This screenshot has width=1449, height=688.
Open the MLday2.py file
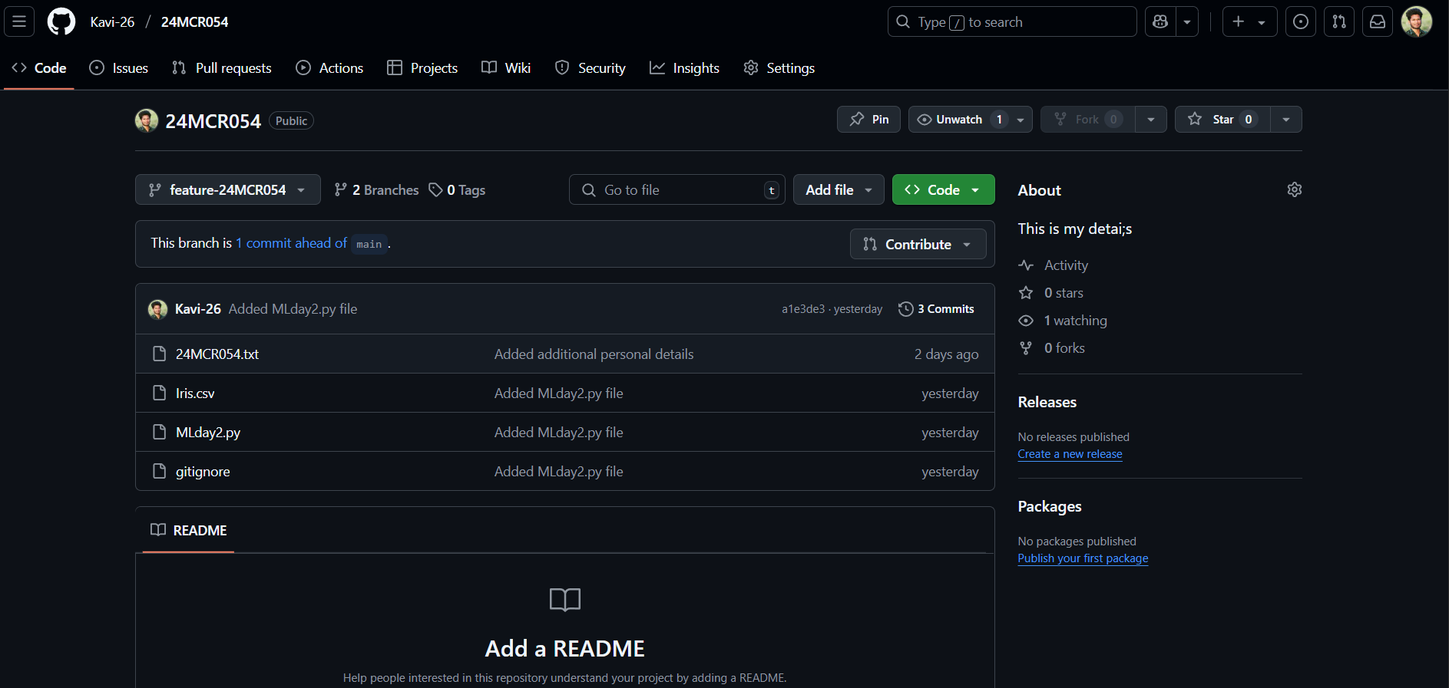(x=208, y=433)
